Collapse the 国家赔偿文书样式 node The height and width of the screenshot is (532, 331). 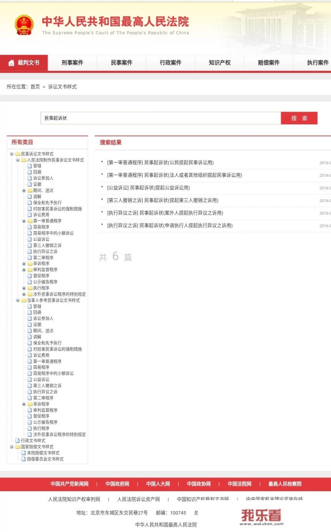point(12,447)
